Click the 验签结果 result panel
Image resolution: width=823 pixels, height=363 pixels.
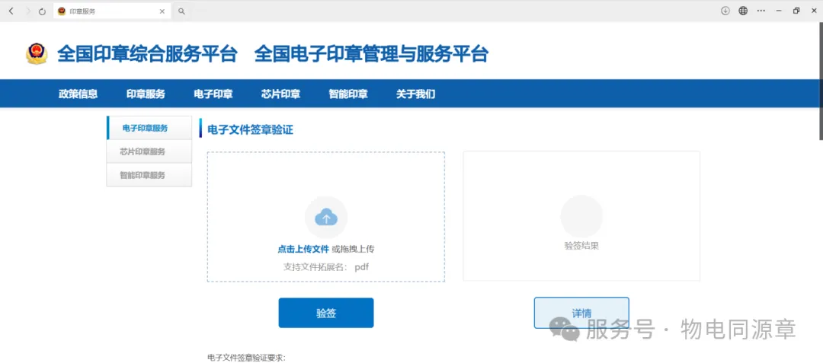point(581,216)
